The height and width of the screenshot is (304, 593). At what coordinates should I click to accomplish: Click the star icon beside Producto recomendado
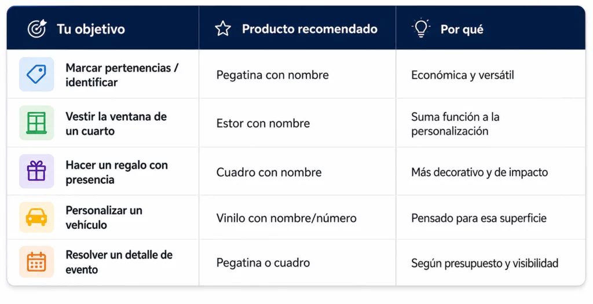click(x=223, y=29)
